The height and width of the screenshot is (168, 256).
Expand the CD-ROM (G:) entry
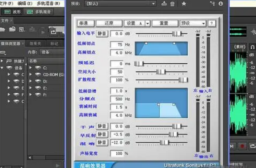(30, 74)
